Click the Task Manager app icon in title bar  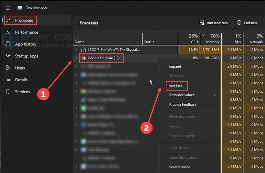[x=20, y=8]
